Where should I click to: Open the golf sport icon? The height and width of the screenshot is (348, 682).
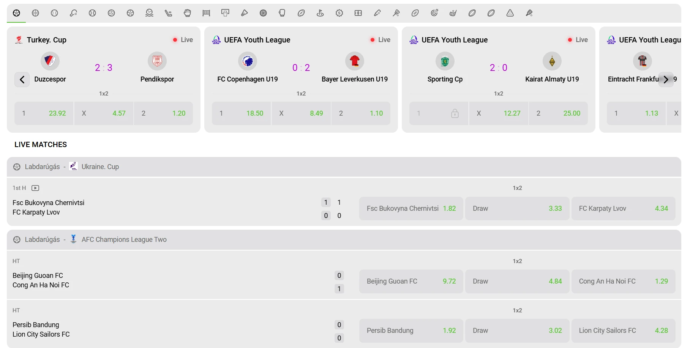(x=320, y=13)
